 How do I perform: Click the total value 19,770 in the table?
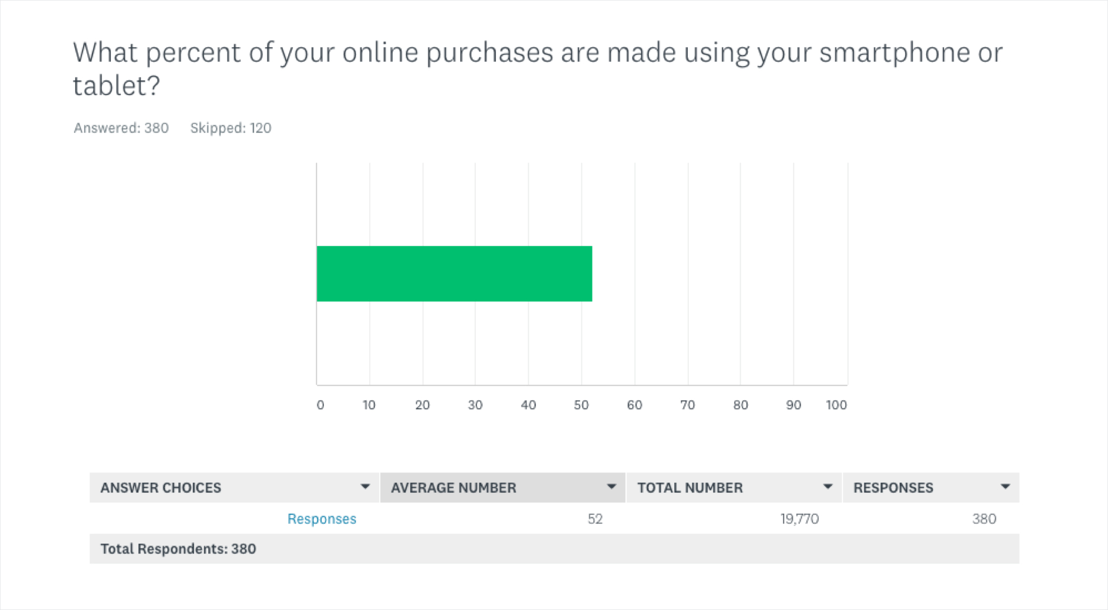tap(799, 518)
